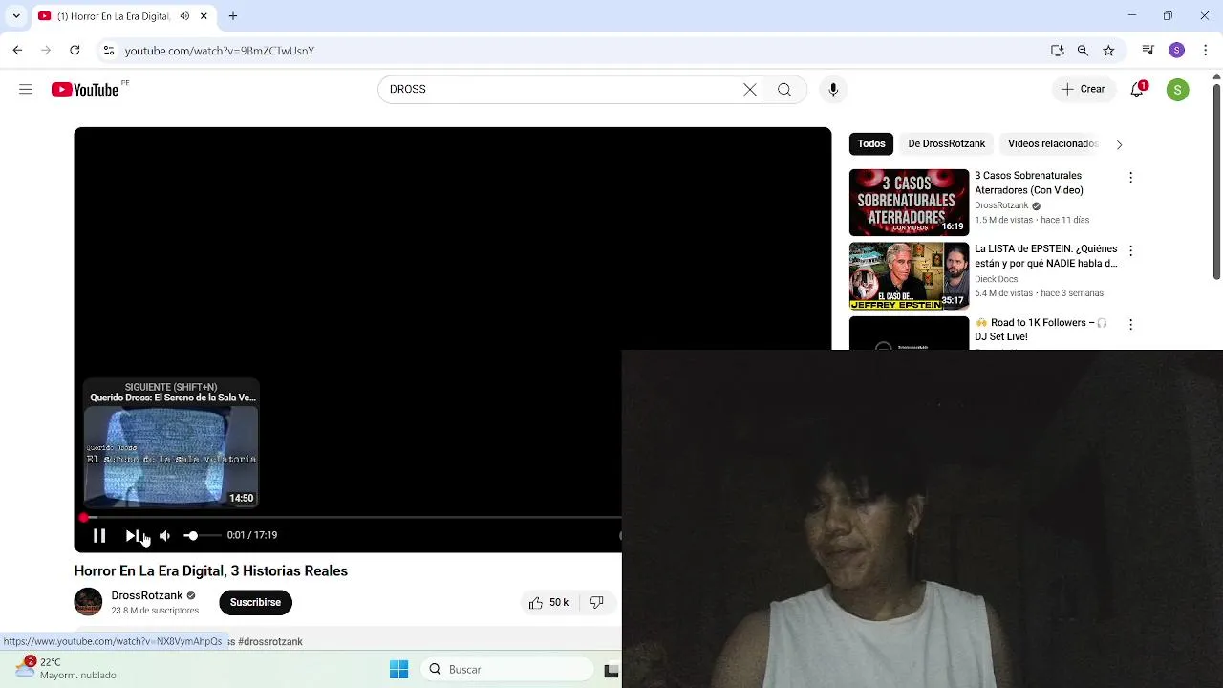Open the zoom magnifier in address bar

[1083, 51]
